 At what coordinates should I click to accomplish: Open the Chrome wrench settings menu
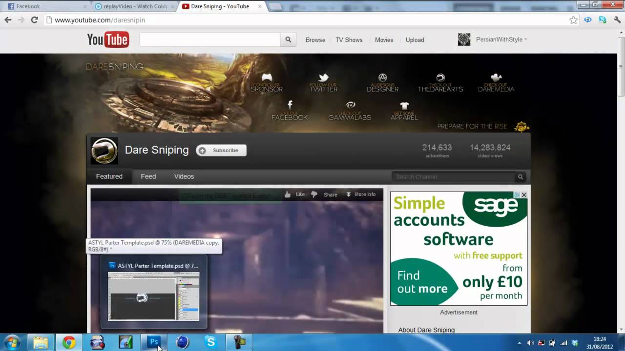616,20
